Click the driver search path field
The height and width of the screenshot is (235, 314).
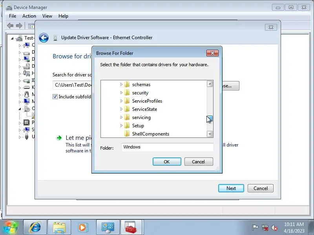[x=72, y=85]
